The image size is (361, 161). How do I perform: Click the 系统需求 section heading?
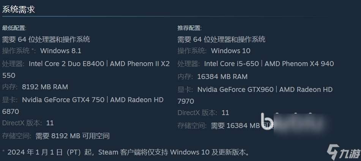coord(19,9)
